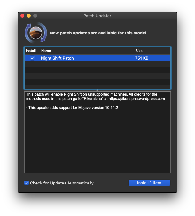Click the Install 1 Item button
The height and width of the screenshot is (216, 195).
click(x=149, y=183)
